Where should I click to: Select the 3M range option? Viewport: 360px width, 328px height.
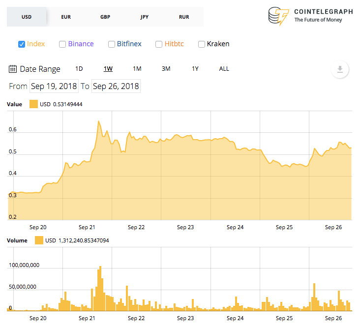tap(166, 69)
